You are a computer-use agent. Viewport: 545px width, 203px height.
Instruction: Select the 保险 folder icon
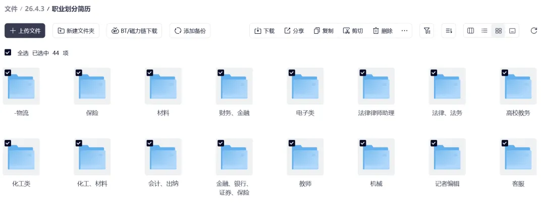coord(92,86)
